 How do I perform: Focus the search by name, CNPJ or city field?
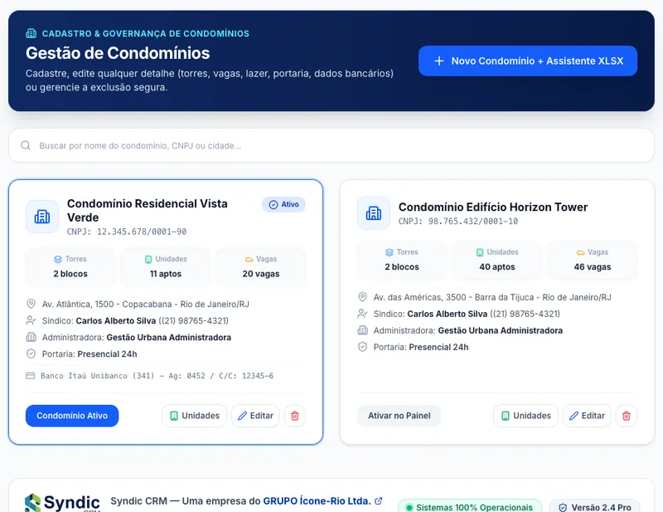(x=331, y=145)
